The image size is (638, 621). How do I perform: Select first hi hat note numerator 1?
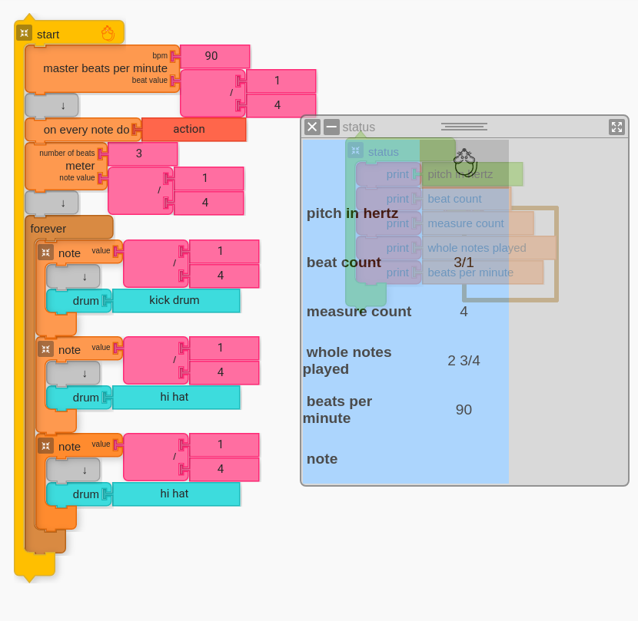point(224,348)
